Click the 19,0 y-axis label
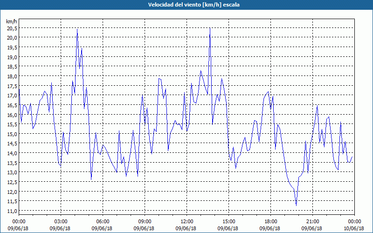Viewport: 373px width, 233px height. pyautogui.click(x=12, y=57)
